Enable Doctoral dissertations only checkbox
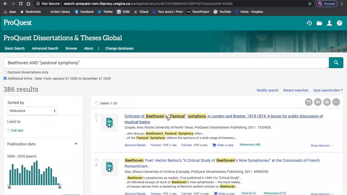The image size is (347, 195). [5, 72]
